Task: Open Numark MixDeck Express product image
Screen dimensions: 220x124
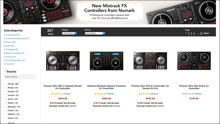Action: coord(106,61)
